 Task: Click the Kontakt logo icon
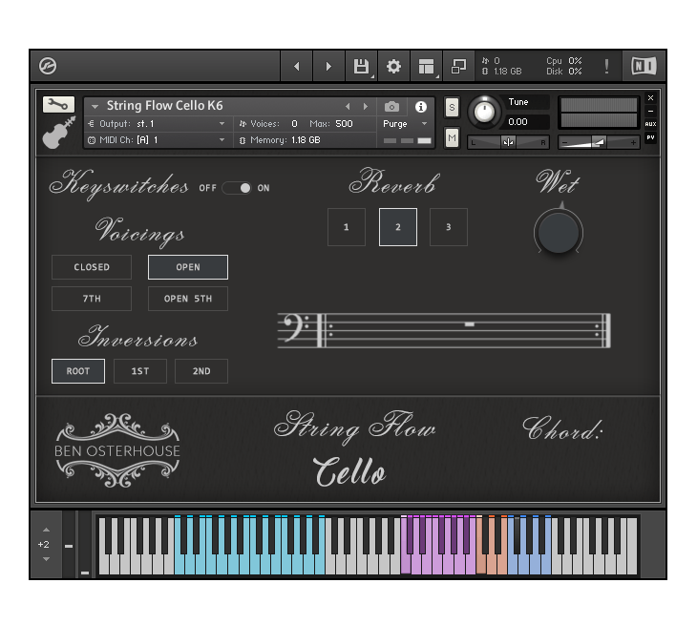[48, 66]
